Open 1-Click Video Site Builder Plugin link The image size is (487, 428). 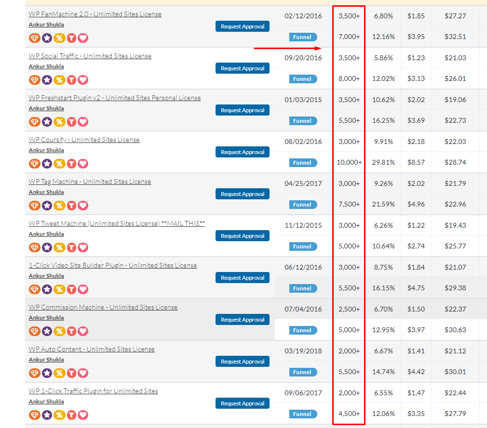pyautogui.click(x=113, y=265)
